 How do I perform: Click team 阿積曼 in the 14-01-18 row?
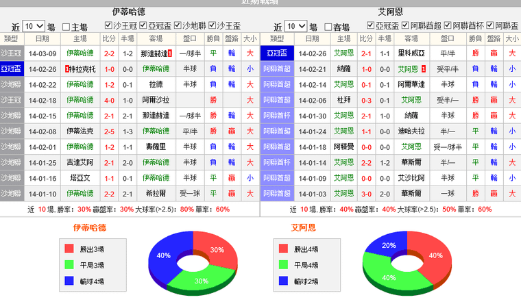pos(344,147)
